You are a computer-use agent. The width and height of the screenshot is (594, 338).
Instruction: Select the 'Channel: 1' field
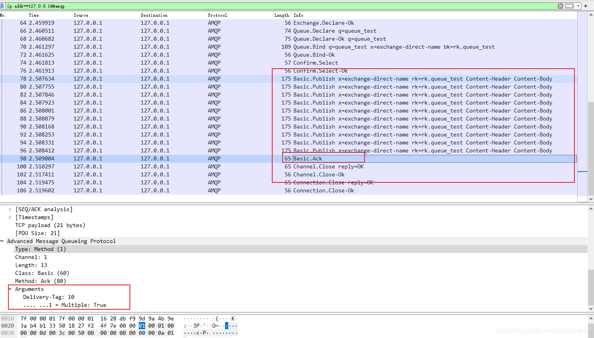point(31,257)
